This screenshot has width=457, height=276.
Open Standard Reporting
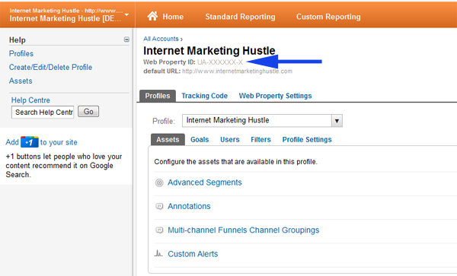pyautogui.click(x=240, y=17)
